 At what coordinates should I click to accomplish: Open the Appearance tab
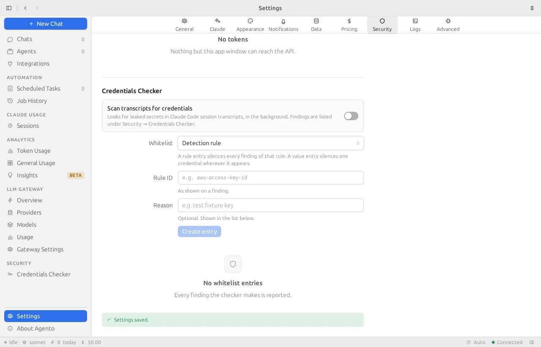pos(250,25)
